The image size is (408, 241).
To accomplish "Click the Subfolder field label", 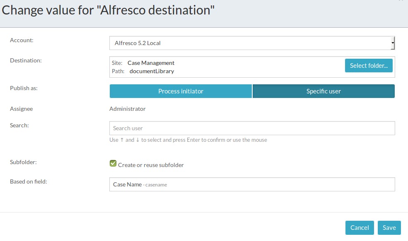I will pyautogui.click(x=23, y=162).
